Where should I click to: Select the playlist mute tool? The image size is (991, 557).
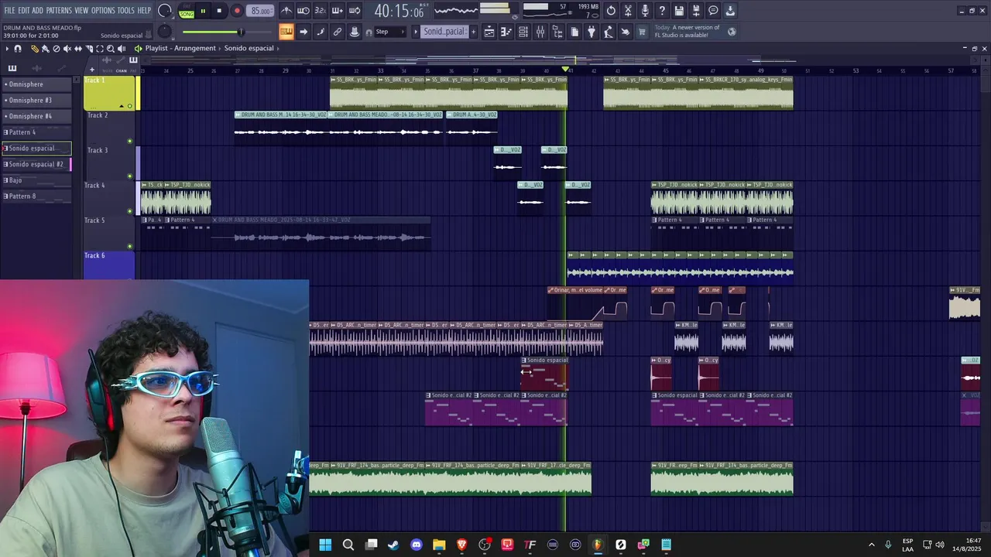(67, 48)
